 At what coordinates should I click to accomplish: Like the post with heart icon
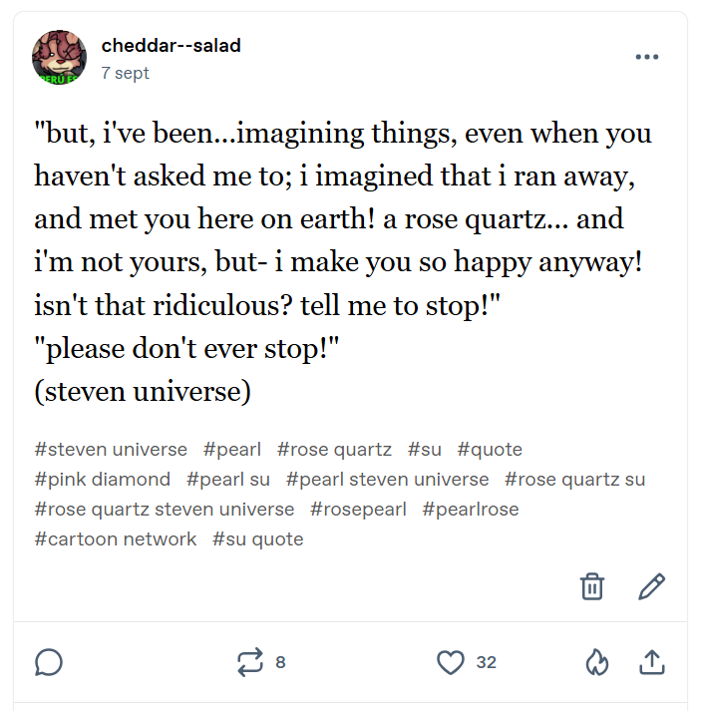[452, 662]
